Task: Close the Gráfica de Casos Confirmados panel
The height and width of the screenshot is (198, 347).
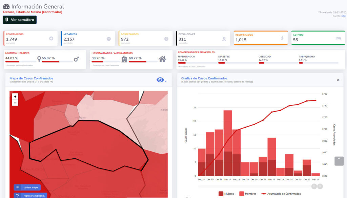Action: (x=338, y=80)
